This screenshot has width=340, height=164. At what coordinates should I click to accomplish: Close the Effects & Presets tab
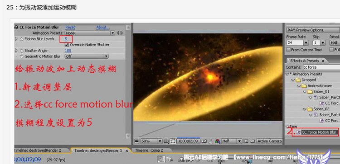coord(323,61)
